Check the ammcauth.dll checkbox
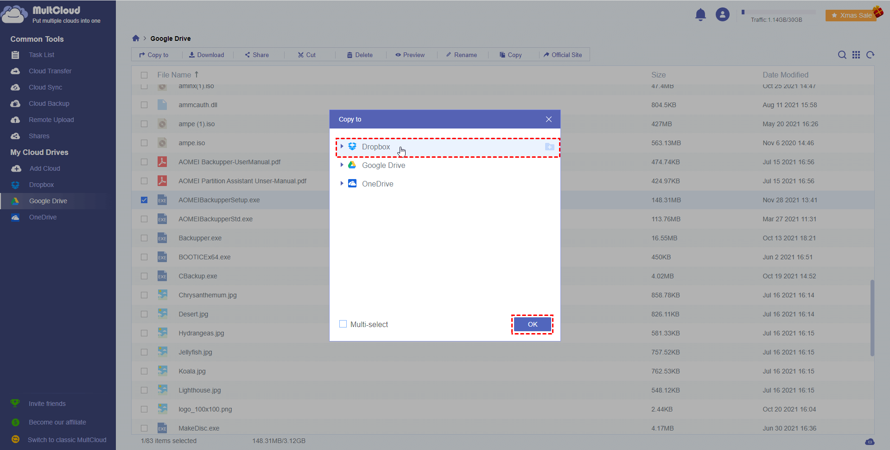Viewport: 890px width, 450px height. pyautogui.click(x=144, y=105)
